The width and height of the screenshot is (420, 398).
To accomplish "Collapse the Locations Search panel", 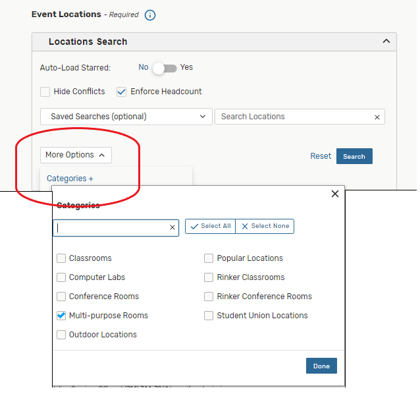I will tap(386, 42).
